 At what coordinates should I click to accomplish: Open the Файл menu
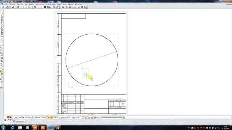click(x=6, y=4)
